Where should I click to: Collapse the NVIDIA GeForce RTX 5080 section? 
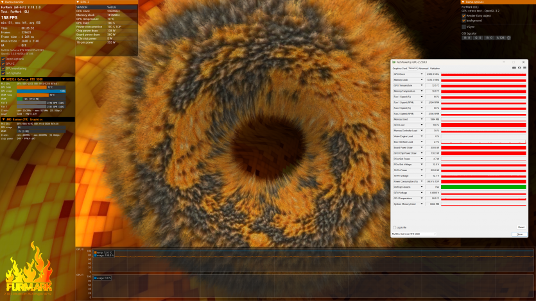tap(3, 79)
